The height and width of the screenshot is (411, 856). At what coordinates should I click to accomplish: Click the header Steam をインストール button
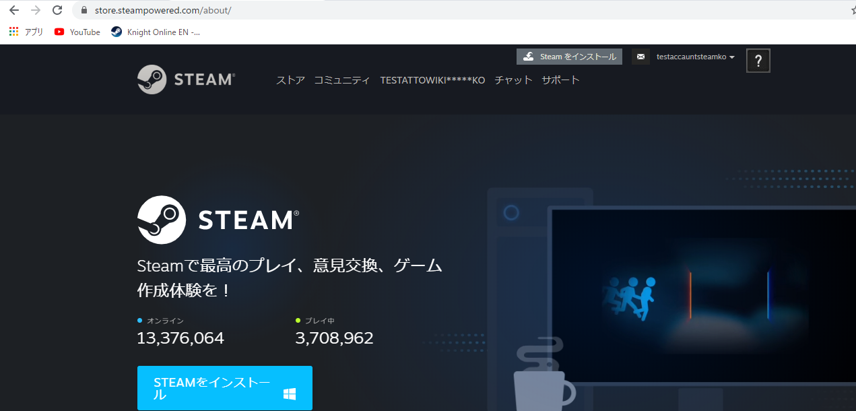[x=569, y=57]
